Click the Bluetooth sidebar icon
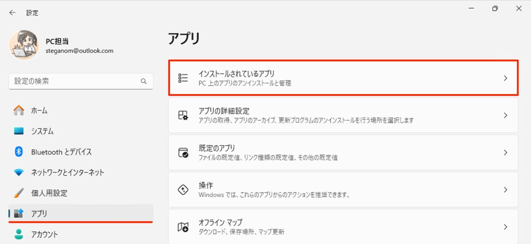This screenshot has height=244, width=531. pos(19,152)
